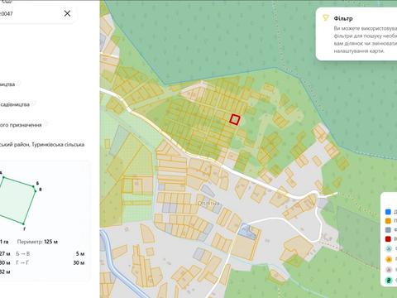Click the 'налаштування карти.' line in the tooltip
The image size is (397, 298).
click(359, 51)
